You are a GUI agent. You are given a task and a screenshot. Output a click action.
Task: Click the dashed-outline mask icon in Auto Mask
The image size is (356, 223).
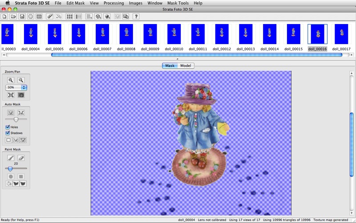click(16, 140)
